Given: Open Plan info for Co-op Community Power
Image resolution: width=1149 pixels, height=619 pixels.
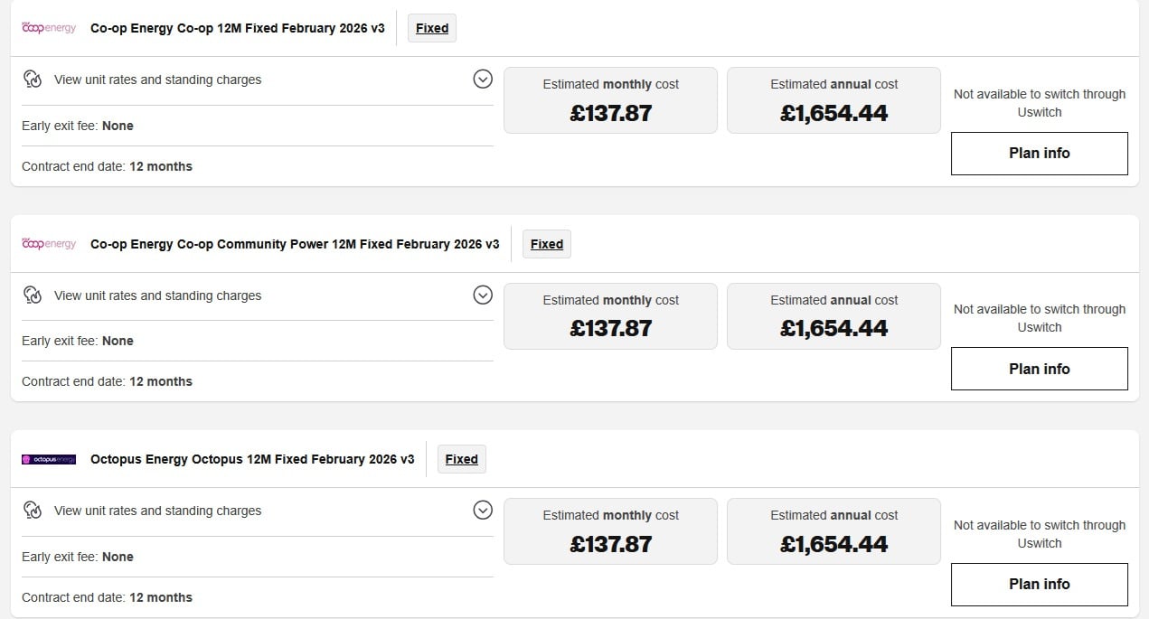Looking at the screenshot, I should pos(1039,369).
